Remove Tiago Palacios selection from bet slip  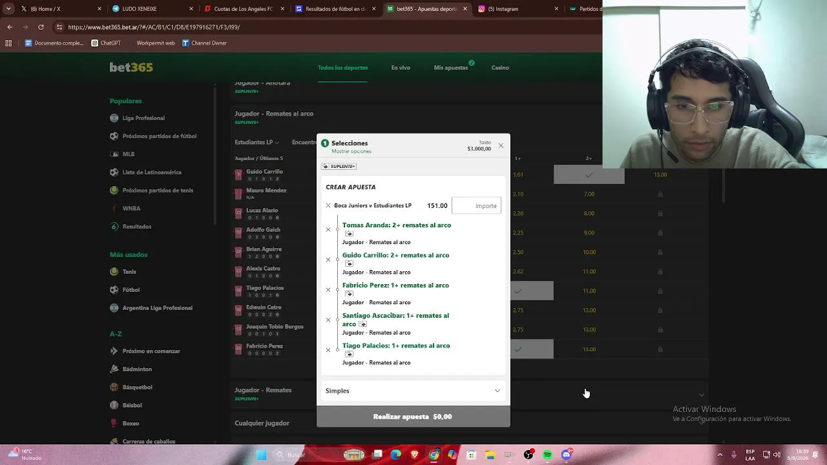point(328,350)
